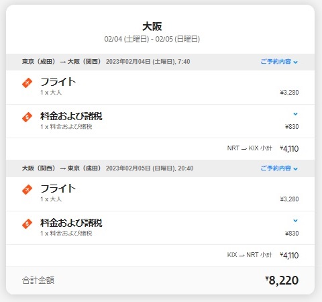Click the return fees and taxes dollar icon

click(27, 223)
